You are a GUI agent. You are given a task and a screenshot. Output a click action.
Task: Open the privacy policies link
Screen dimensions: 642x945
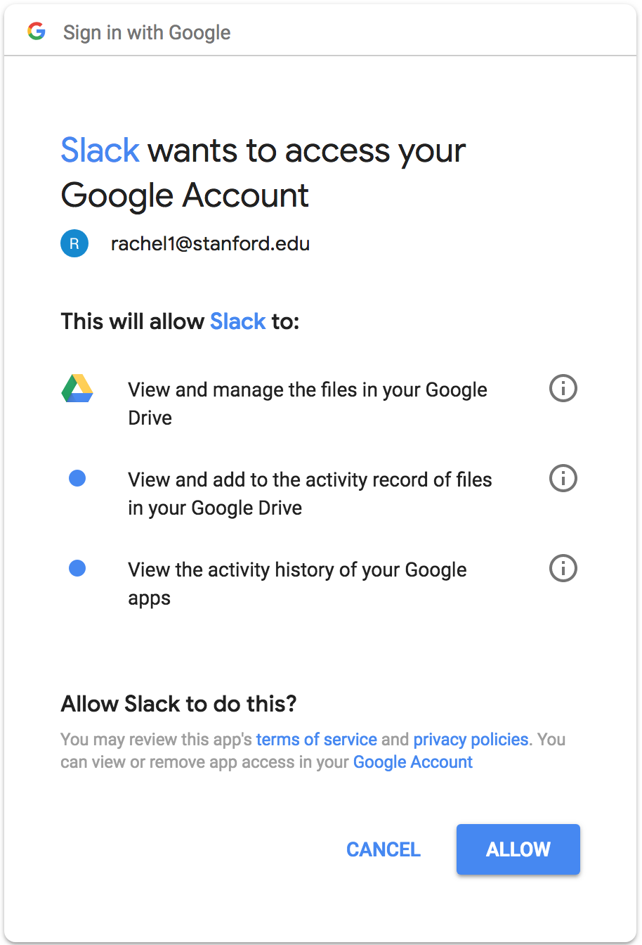coord(471,740)
